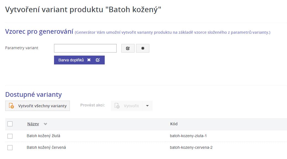Screen dimensions: 287x159
Task: Click the Kód column header
Action: (174, 124)
